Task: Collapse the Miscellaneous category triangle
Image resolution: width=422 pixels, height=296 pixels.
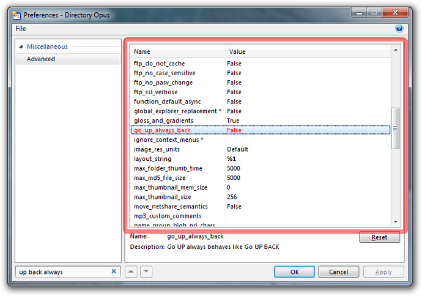Action: [x=21, y=47]
